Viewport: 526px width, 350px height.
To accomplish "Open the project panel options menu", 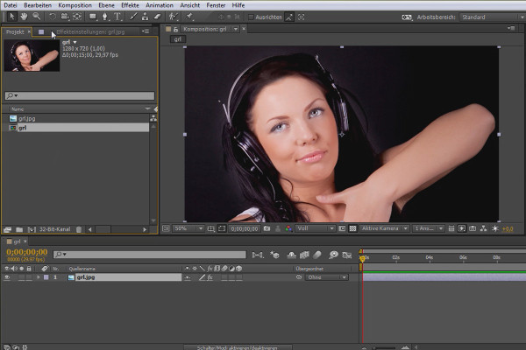I will 146,31.
